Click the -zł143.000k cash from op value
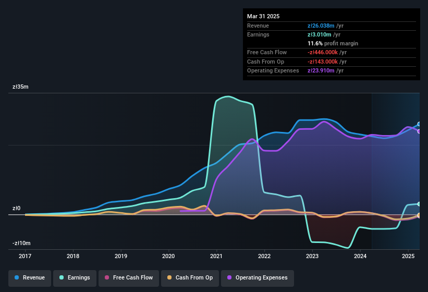 323,62
